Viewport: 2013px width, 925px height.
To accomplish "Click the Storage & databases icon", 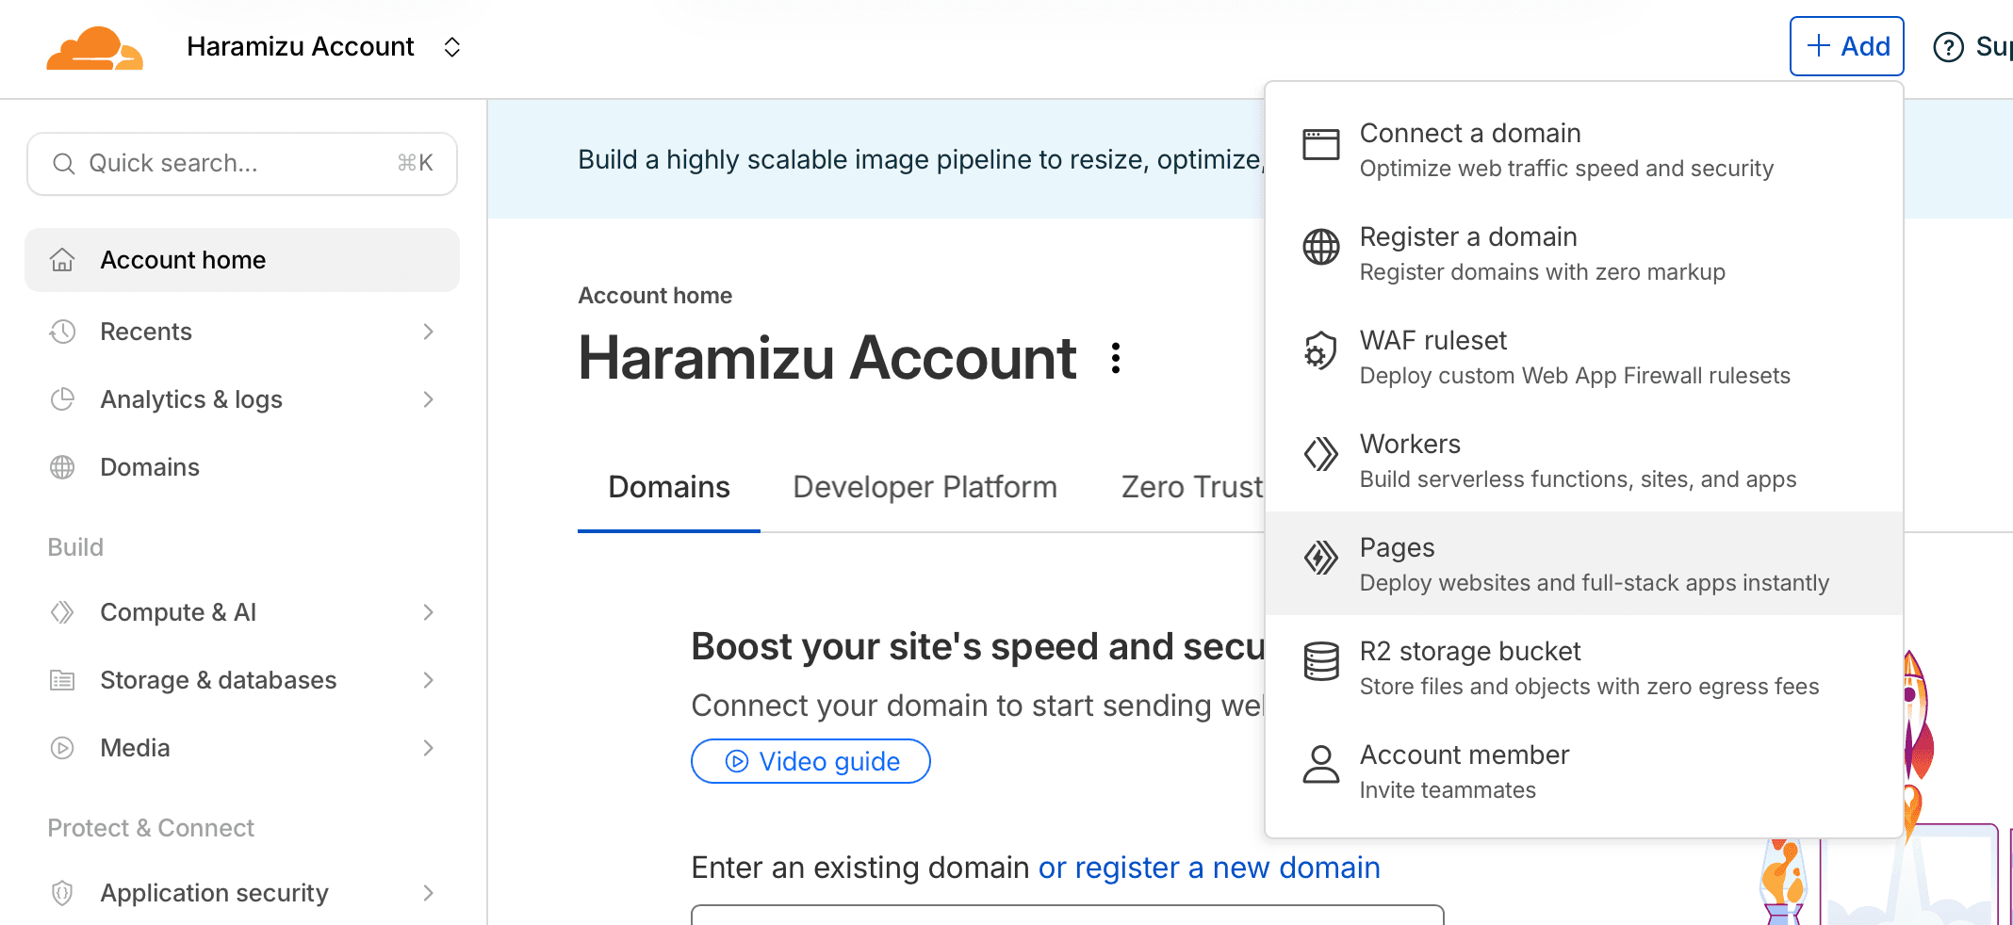I will point(62,680).
